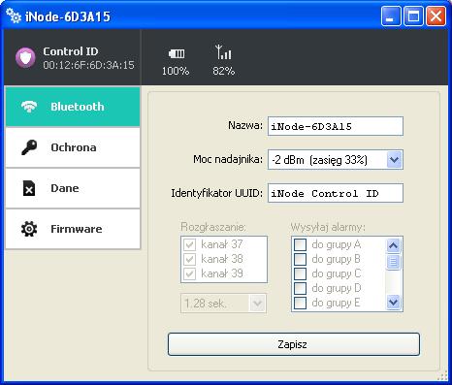Click the key icon beside Ochrona

coord(29,147)
